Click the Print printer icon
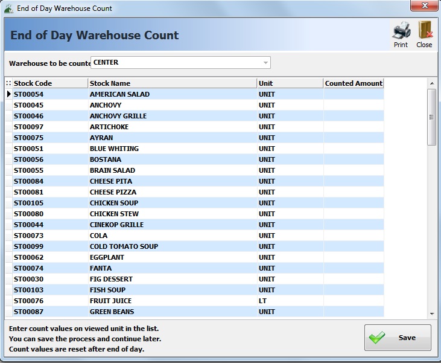The width and height of the screenshot is (441, 363). coord(401,30)
